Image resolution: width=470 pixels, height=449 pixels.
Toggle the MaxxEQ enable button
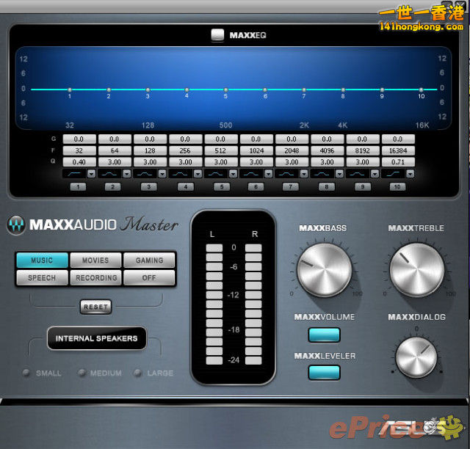[217, 34]
